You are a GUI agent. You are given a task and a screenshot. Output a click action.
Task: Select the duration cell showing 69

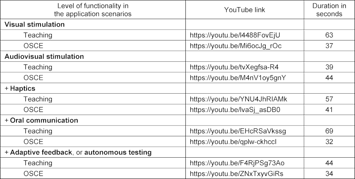point(329,131)
